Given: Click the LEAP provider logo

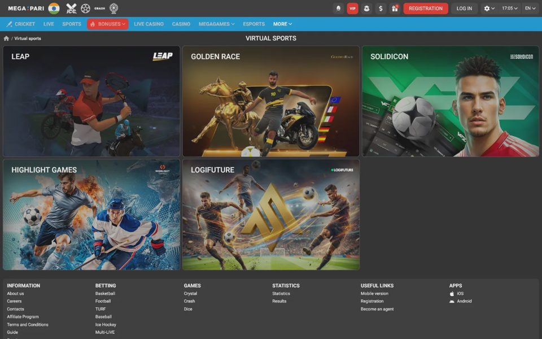Looking at the screenshot, I should pos(163,56).
